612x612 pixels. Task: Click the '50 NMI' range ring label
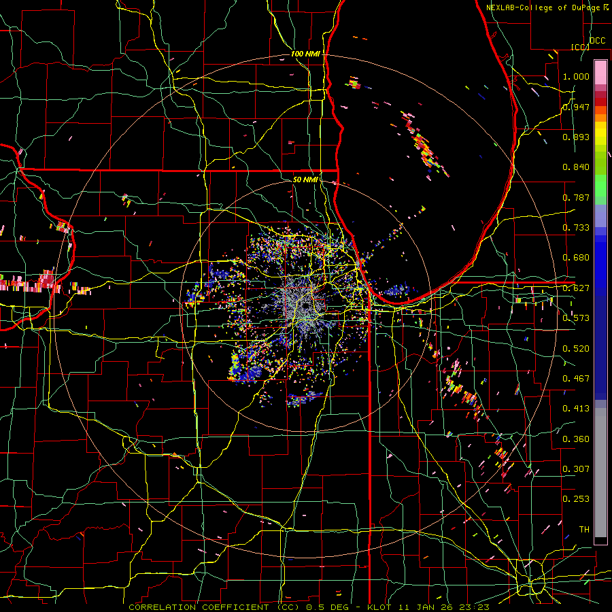[305, 180]
